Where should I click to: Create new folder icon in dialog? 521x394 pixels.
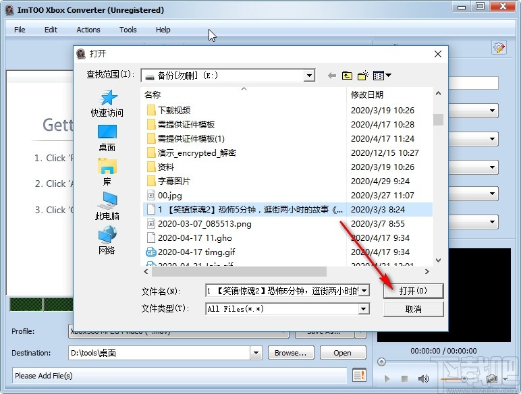coord(363,76)
